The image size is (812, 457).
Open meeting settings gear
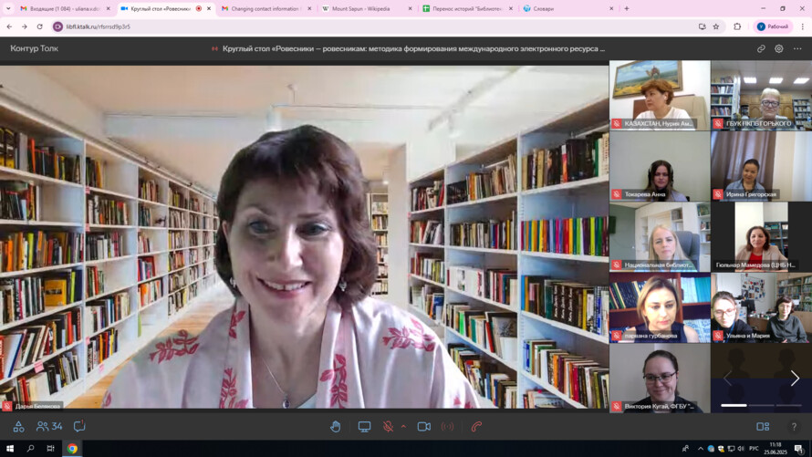click(x=779, y=48)
